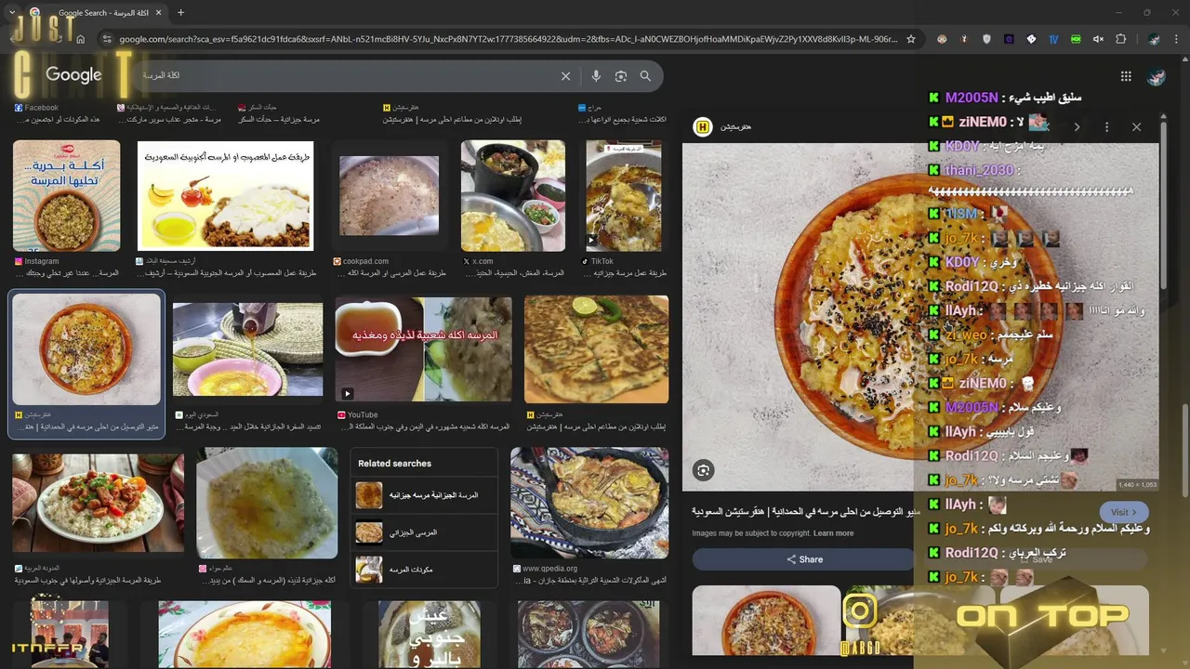Click the x.com source label
This screenshot has height=669, width=1190.
point(483,261)
